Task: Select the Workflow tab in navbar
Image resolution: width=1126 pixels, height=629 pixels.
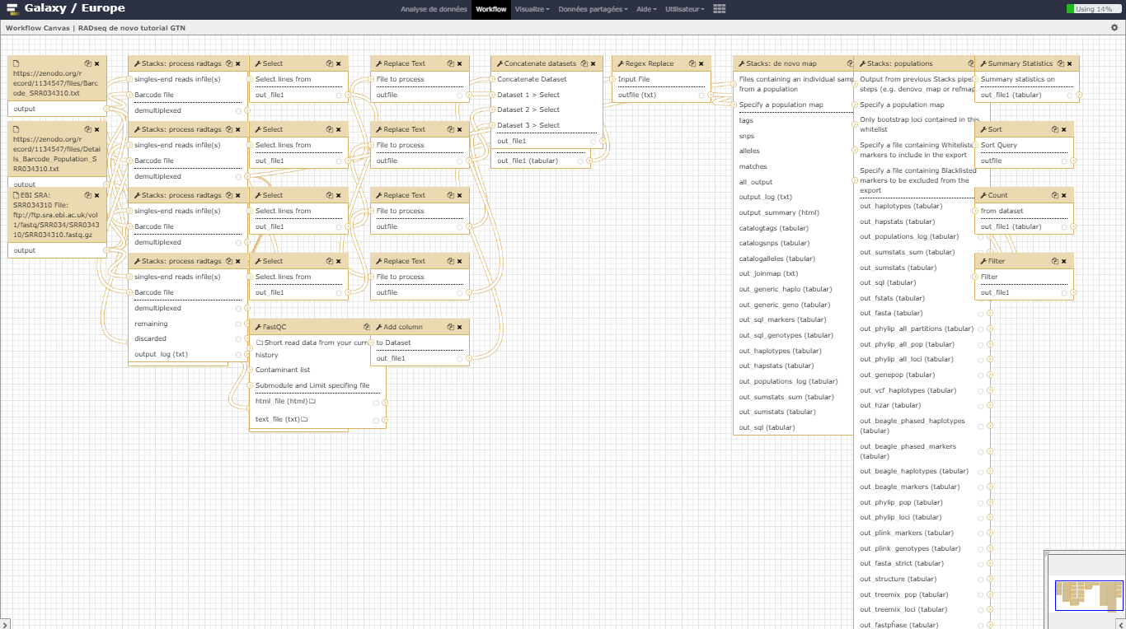Action: point(491,9)
